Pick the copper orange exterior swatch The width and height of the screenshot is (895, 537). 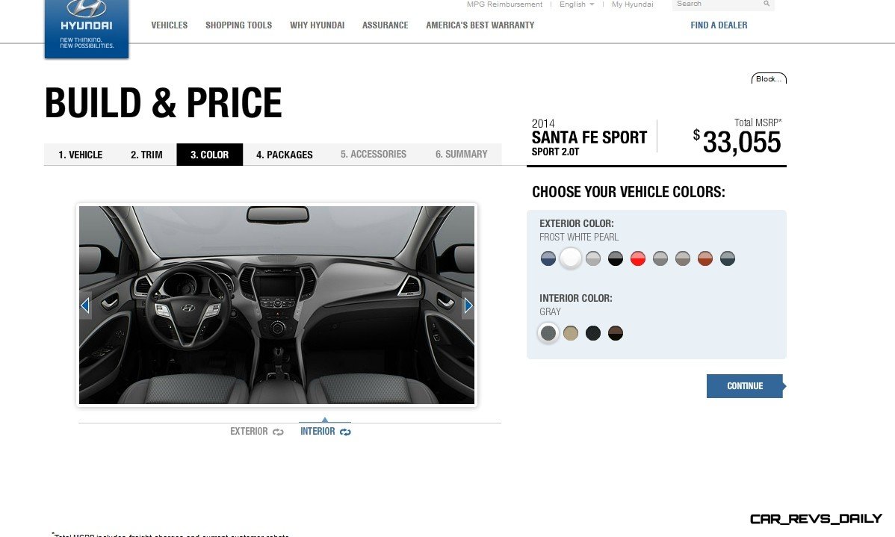pyautogui.click(x=705, y=258)
